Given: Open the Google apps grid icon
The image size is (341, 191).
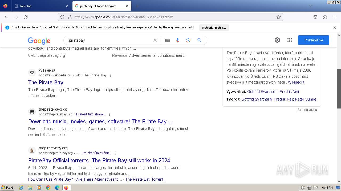Looking at the screenshot, I should [x=290, y=40].
